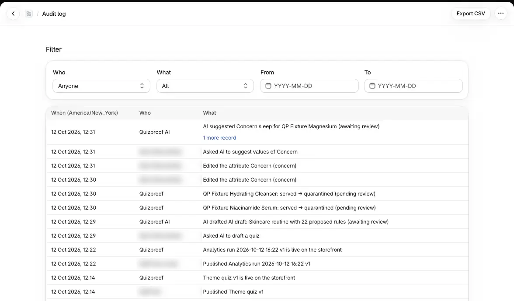The height and width of the screenshot is (301, 514).
Task: Open the workspace icon beside Audit log
Action: (x=29, y=14)
